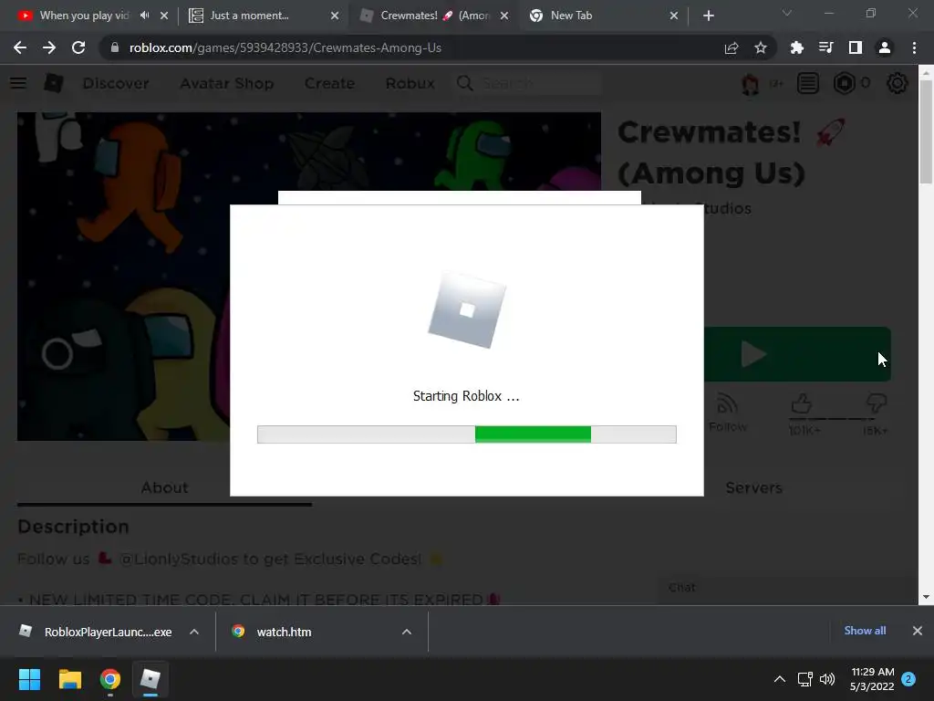Click Show all downloads

[x=865, y=631]
